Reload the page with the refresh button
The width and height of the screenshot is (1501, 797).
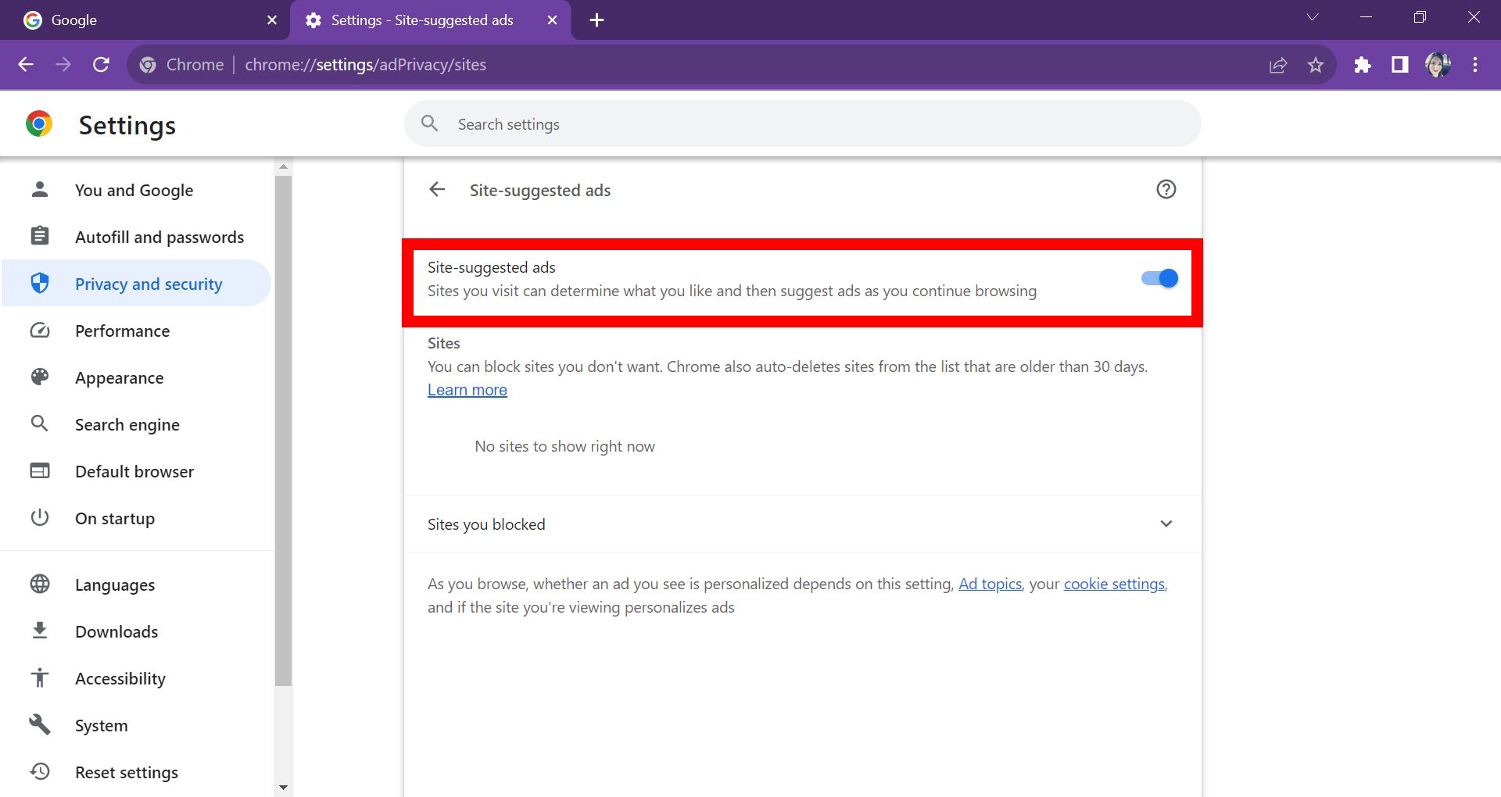[101, 65]
